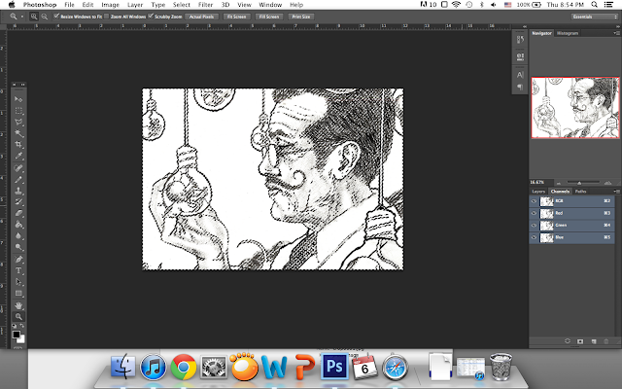Select the Paint Bucket tool

18,225
